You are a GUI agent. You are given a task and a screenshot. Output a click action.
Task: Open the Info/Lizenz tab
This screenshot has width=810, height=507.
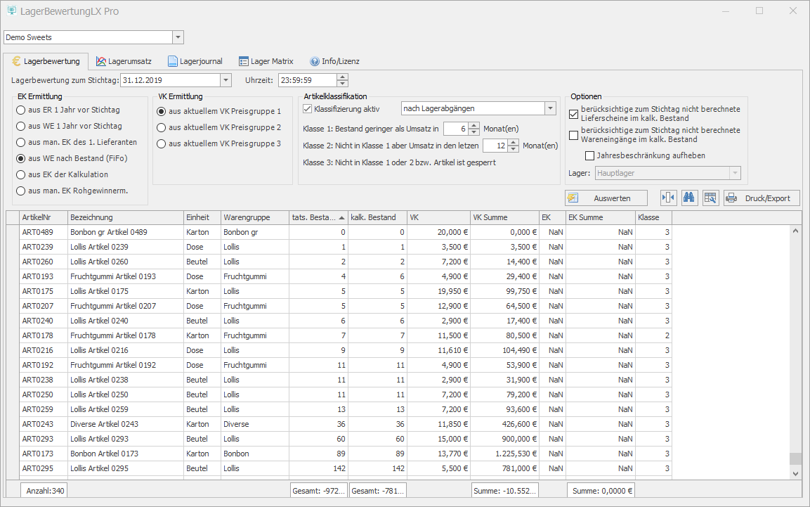(334, 61)
